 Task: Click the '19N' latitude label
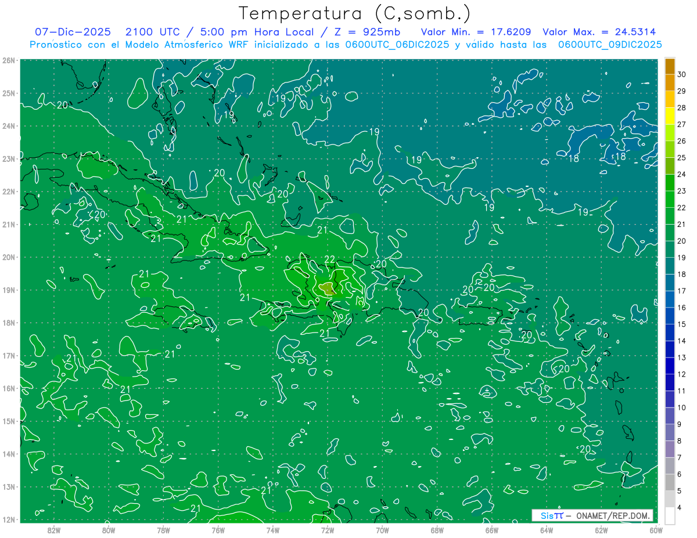(9, 290)
